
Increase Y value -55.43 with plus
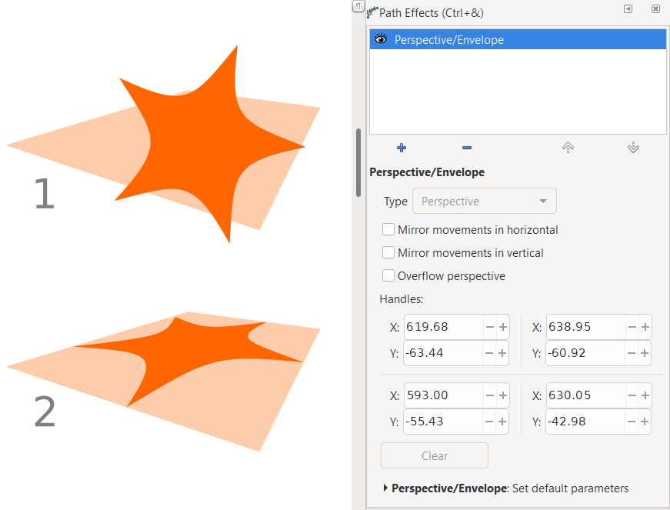tap(502, 422)
